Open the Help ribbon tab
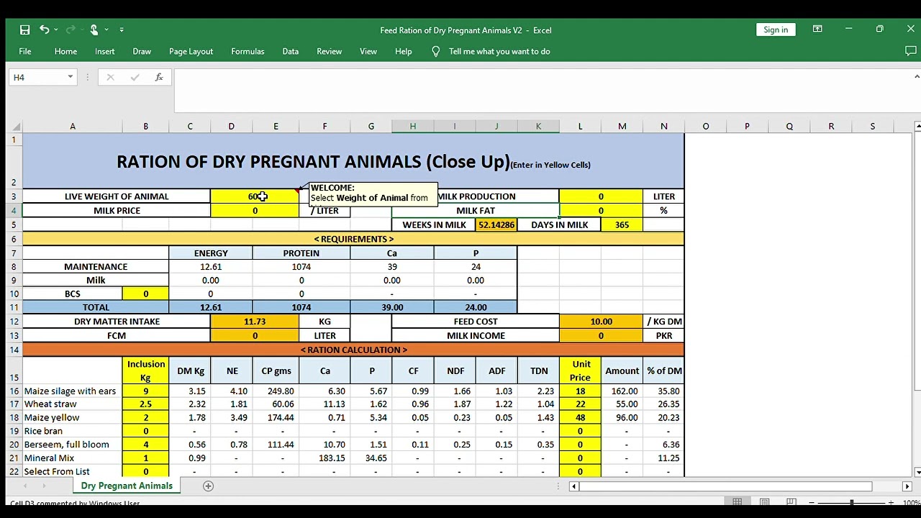 pyautogui.click(x=404, y=51)
